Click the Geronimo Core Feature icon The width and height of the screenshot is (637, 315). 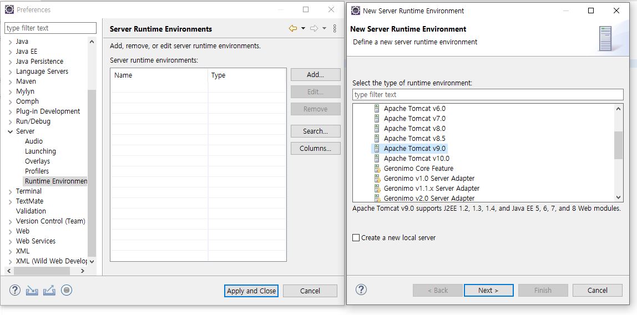click(x=377, y=169)
